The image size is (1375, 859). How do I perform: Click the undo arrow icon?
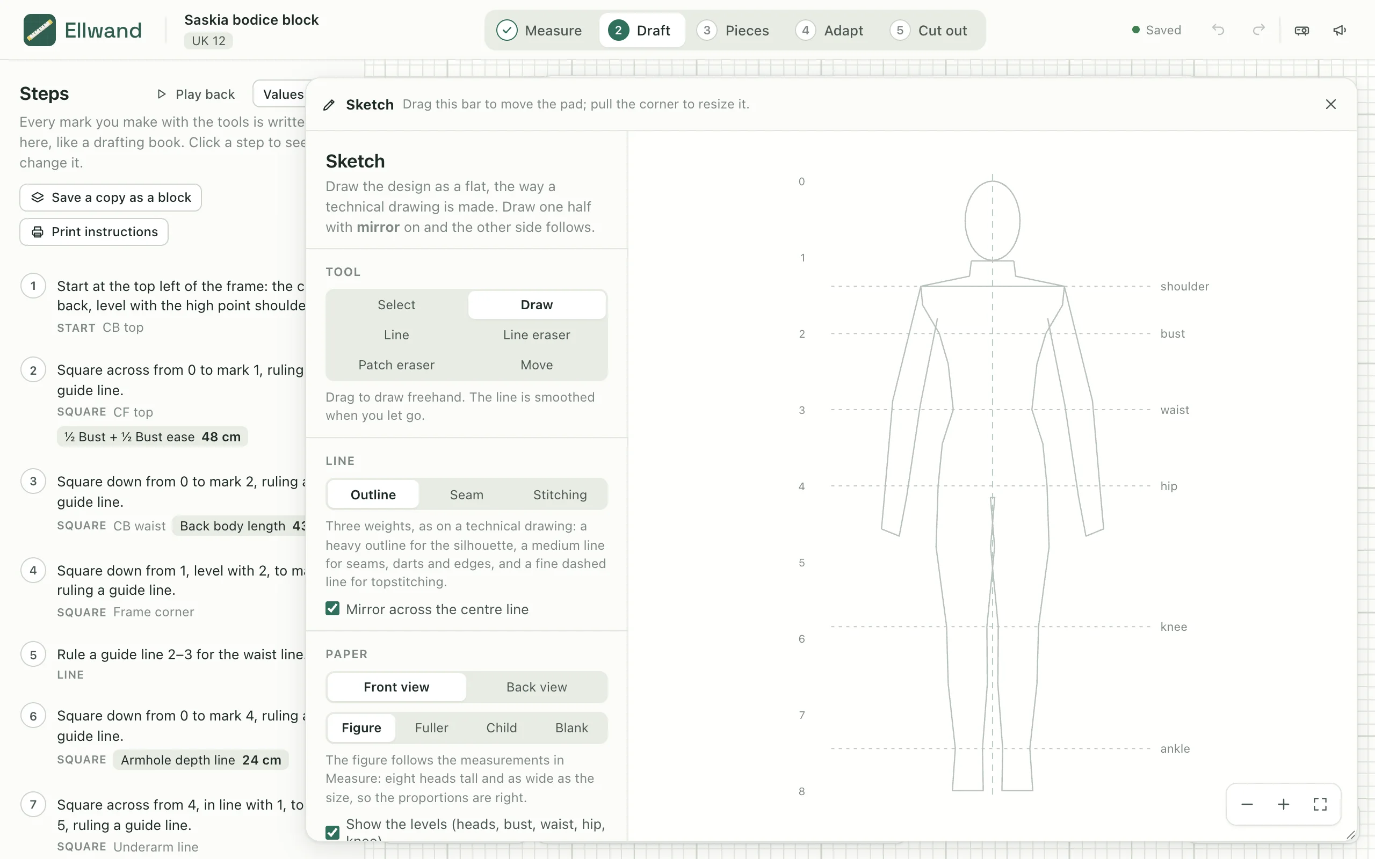[x=1218, y=30]
